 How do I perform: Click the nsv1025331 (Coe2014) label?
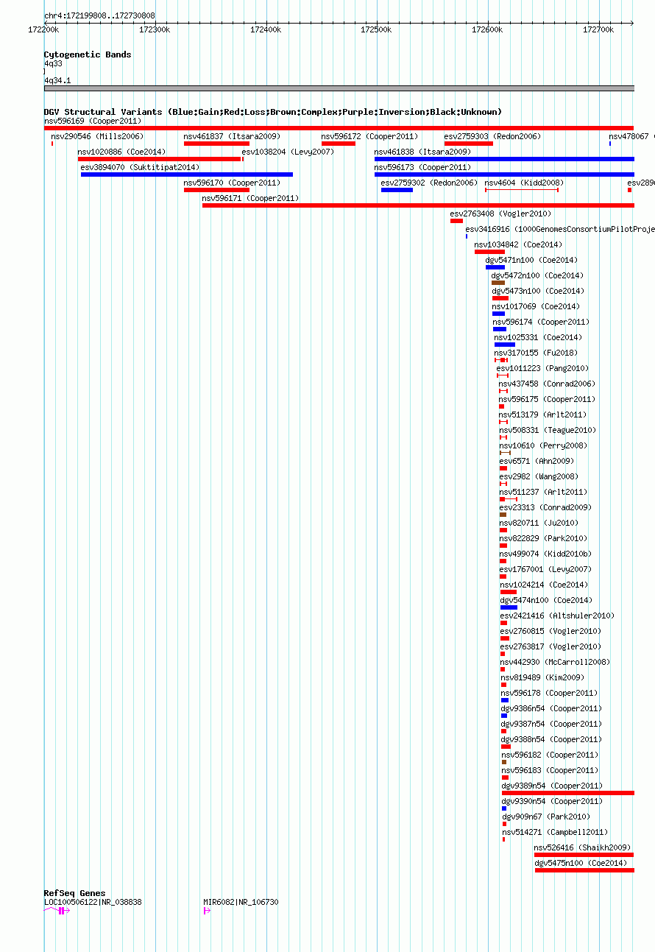coord(538,337)
